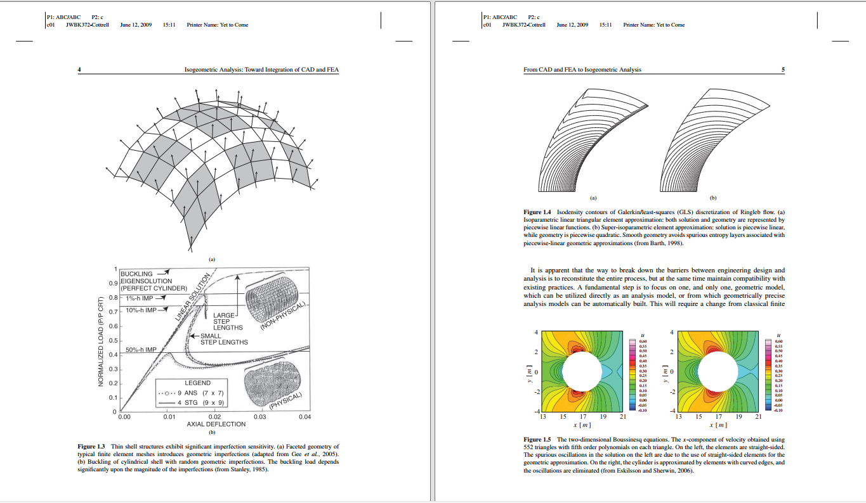Click the Figure 1.3 caption label
The image size is (866, 503).
pyautogui.click(x=91, y=447)
